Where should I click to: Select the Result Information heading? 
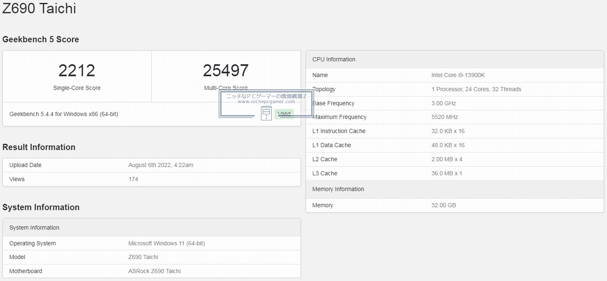pyautogui.click(x=39, y=147)
